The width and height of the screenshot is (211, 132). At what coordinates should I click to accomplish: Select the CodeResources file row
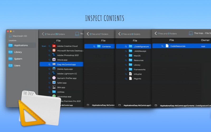pos(182,46)
